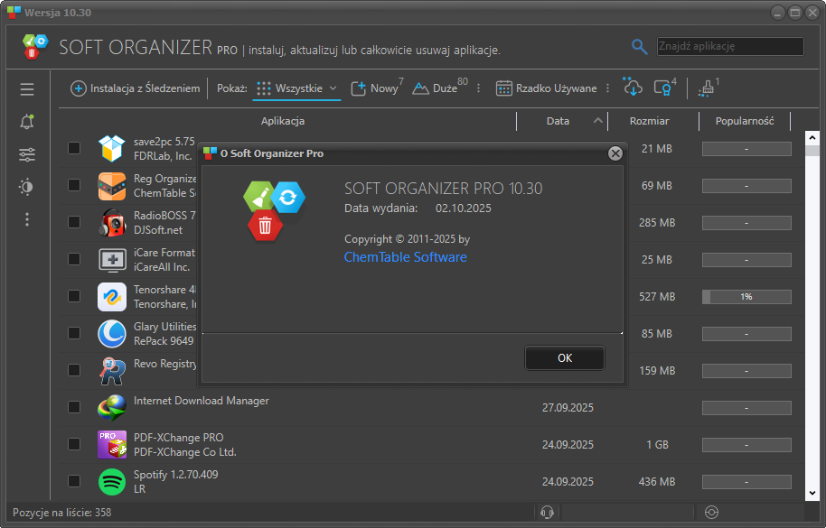Click the 27.09.2025 date cell
This screenshot has height=528, width=826.
[x=568, y=408]
